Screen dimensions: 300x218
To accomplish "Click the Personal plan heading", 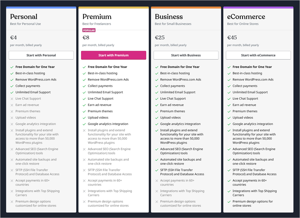I will [x=24, y=17].
